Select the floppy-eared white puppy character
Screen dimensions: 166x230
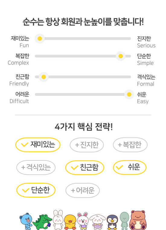pos(97,222)
